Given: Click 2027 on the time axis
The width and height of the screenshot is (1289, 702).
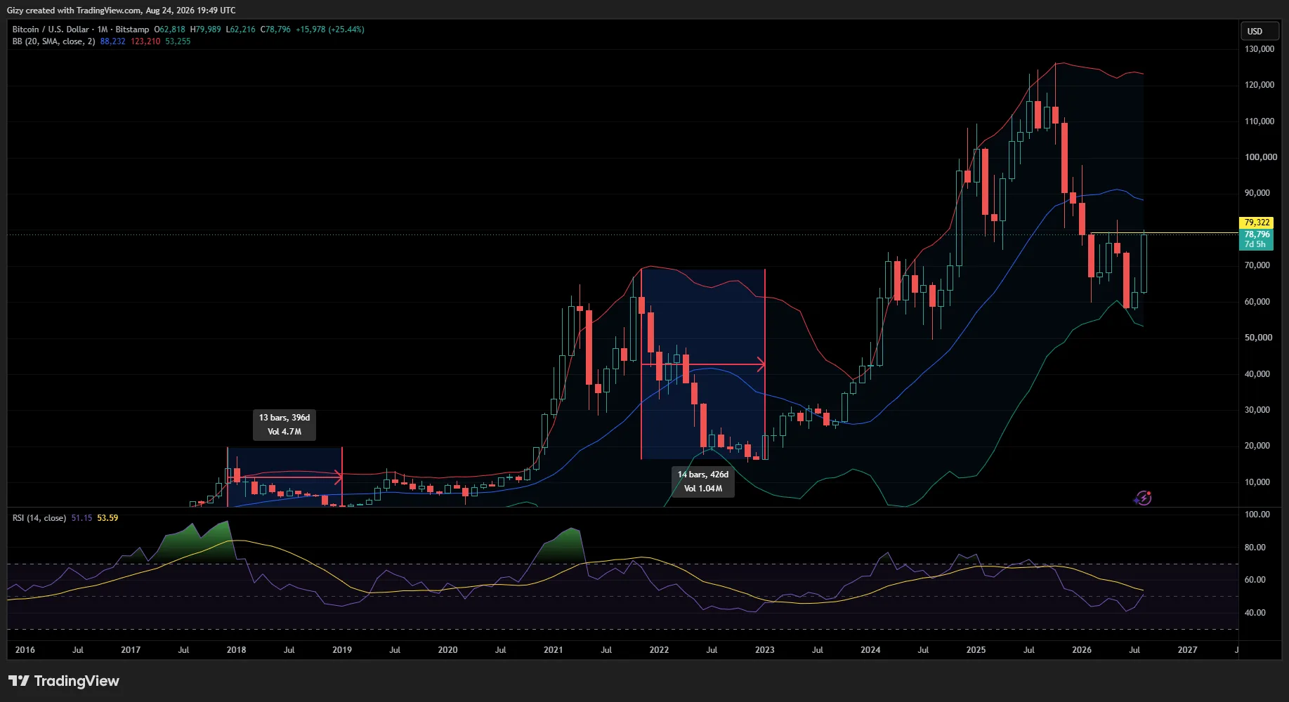Looking at the screenshot, I should pos(1188,650).
